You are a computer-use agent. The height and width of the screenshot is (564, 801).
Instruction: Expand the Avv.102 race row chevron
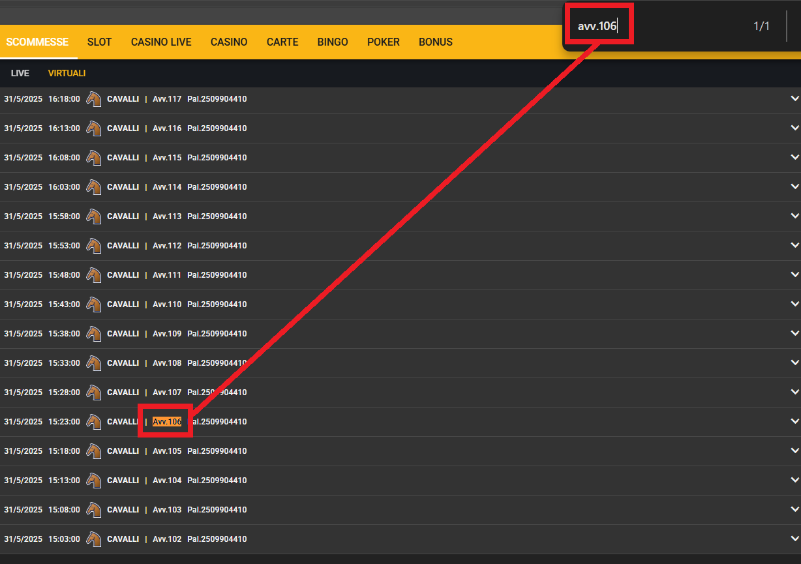[794, 539]
